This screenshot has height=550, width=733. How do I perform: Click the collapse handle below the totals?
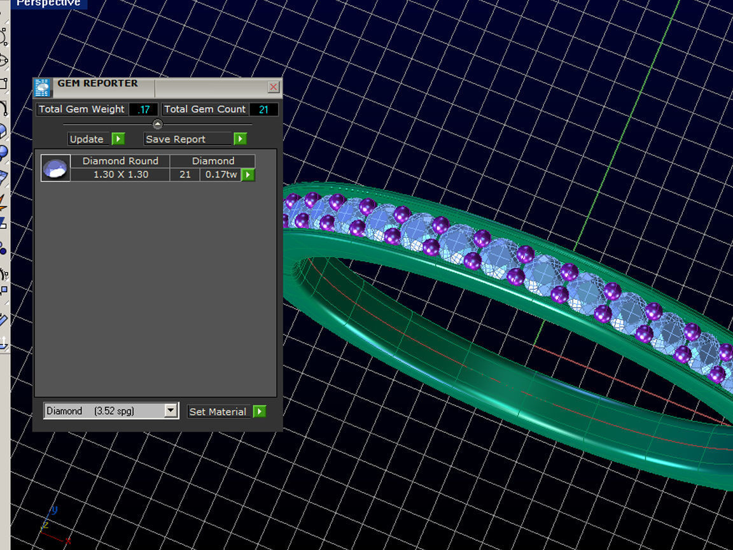pos(158,124)
